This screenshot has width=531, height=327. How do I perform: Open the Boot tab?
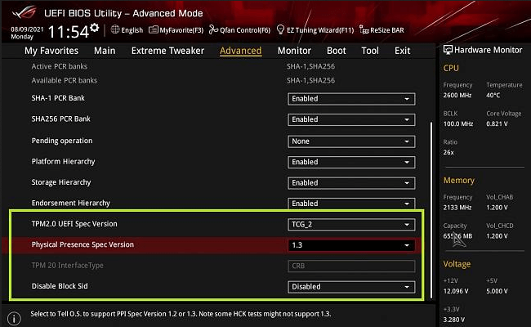click(x=337, y=51)
